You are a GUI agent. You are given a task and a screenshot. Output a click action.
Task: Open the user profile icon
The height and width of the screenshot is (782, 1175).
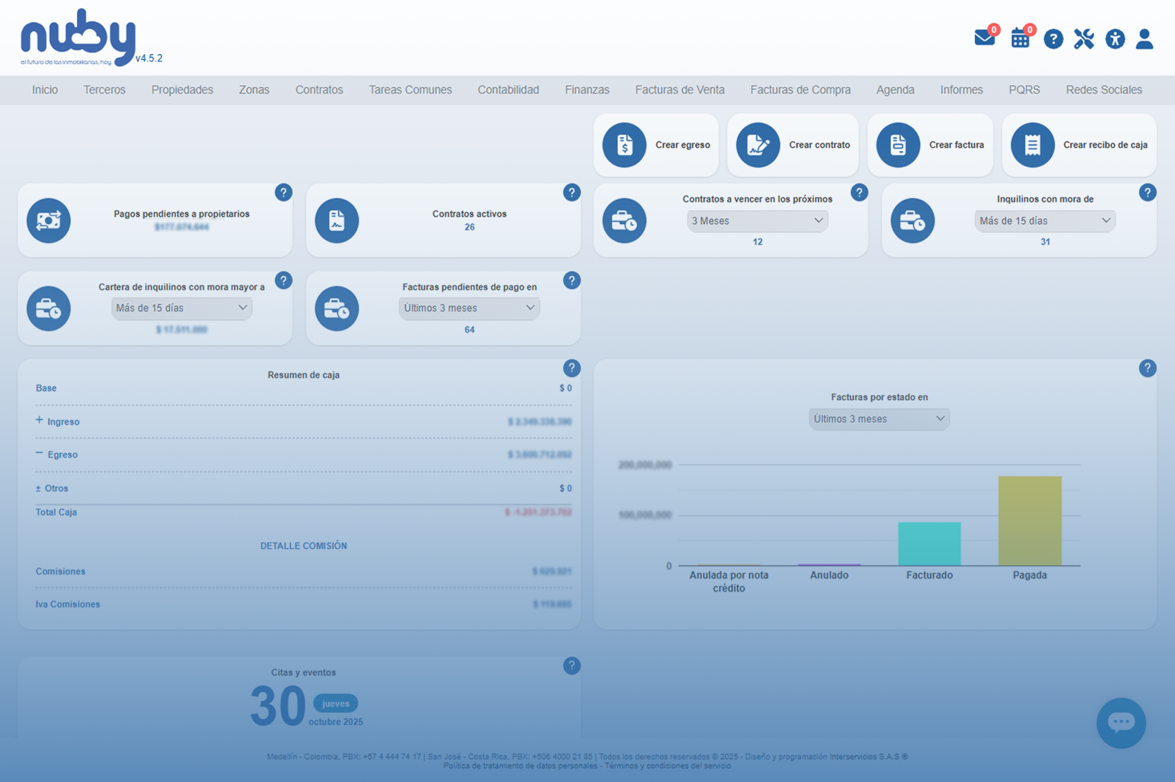[1144, 39]
